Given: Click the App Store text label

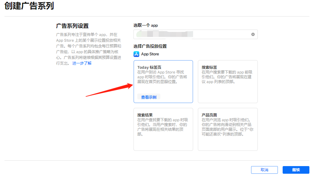Looking at the screenshot, I should tap(150, 54).
